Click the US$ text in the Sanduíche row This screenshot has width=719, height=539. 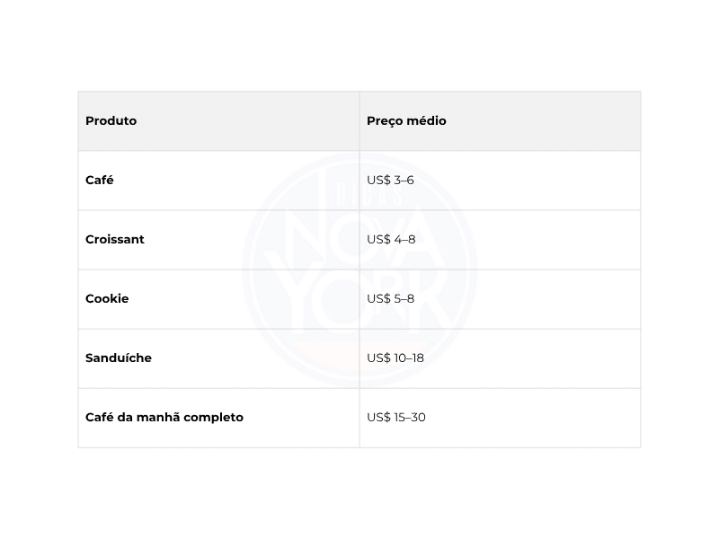click(378, 358)
